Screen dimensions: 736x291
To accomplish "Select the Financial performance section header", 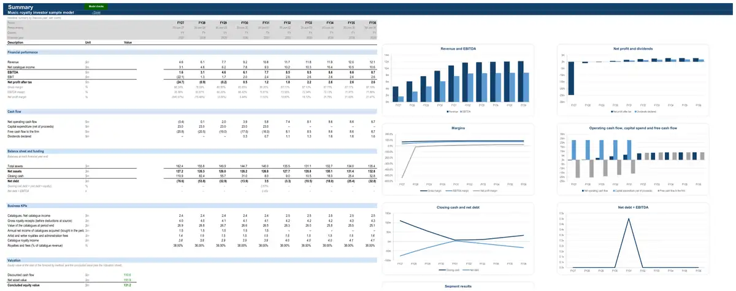I will pos(23,52).
